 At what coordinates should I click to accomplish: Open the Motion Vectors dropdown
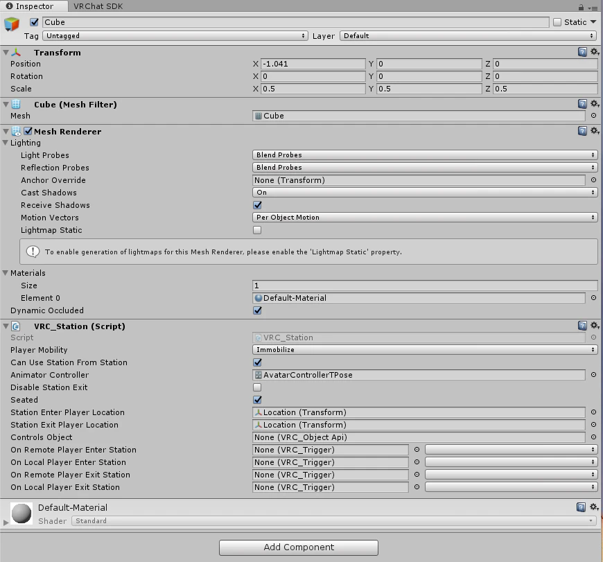425,217
